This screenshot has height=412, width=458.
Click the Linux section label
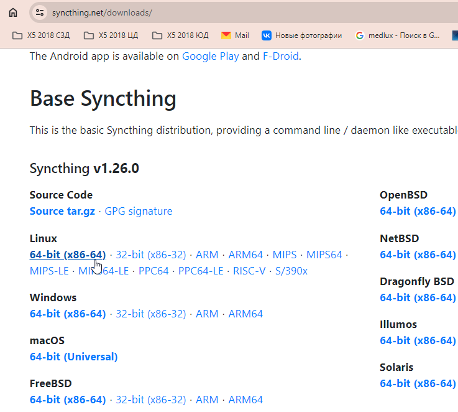(x=44, y=239)
